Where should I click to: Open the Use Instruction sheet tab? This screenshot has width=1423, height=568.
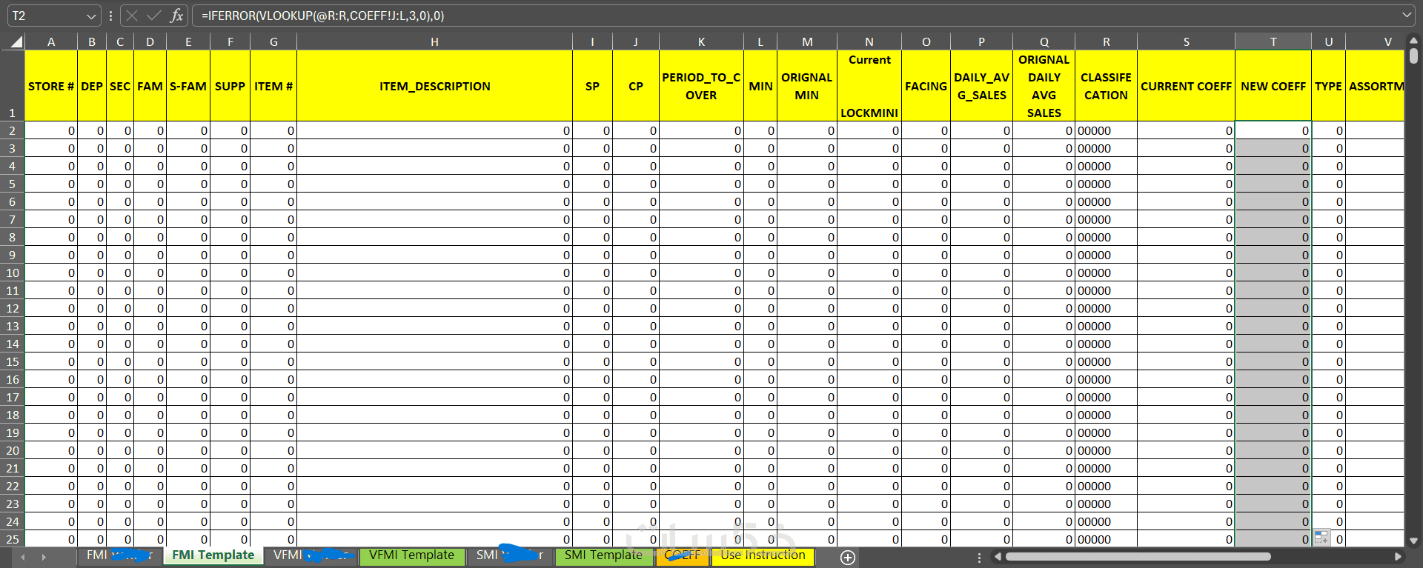[763, 555]
